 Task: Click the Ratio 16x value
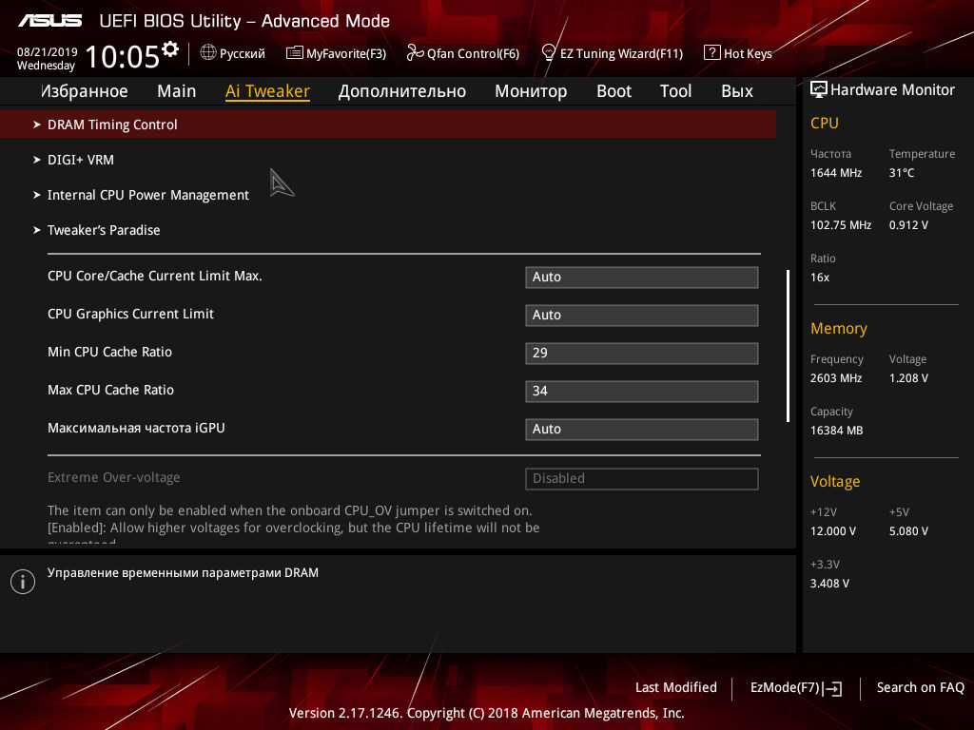pyautogui.click(x=820, y=278)
